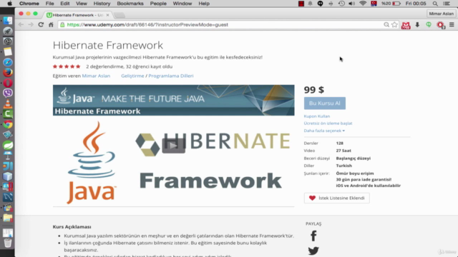Toggle İstek Listesine Eklendi wishlist button

[x=337, y=198]
